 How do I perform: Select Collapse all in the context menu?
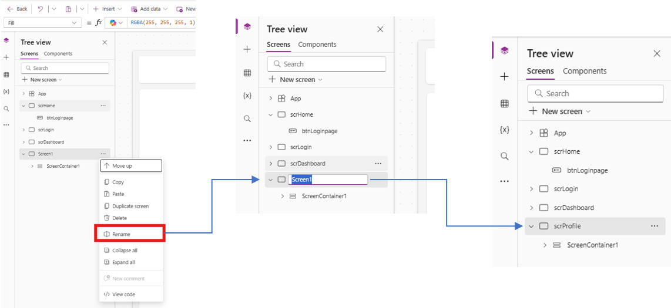pos(131,251)
